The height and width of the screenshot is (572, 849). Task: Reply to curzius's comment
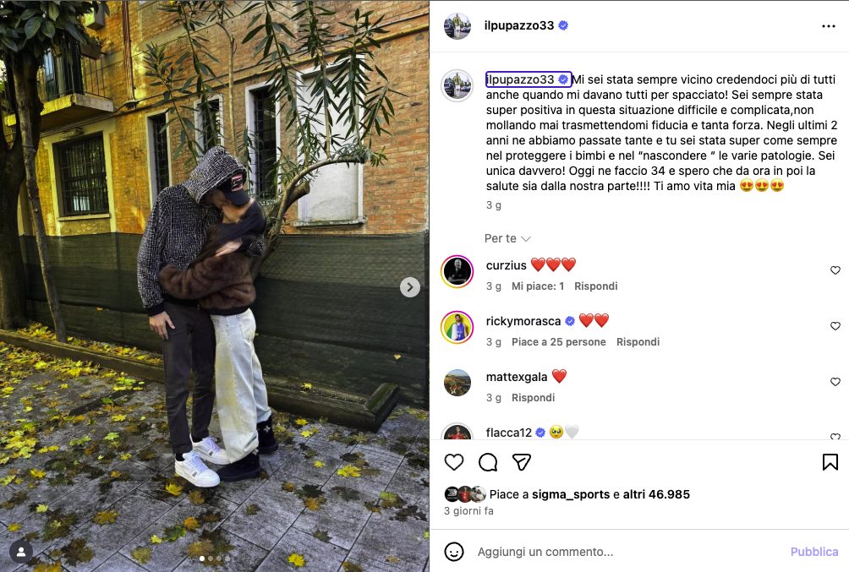595,286
